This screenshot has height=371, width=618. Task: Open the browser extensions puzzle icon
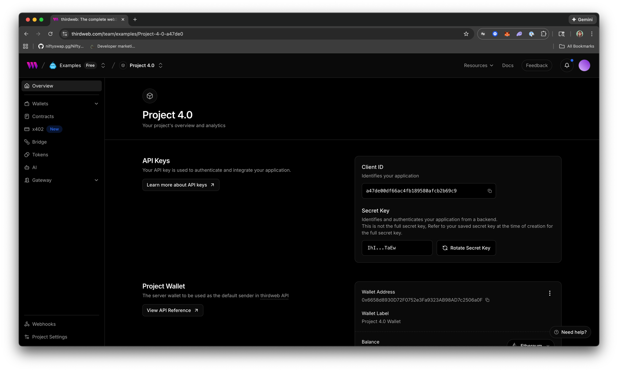click(544, 34)
